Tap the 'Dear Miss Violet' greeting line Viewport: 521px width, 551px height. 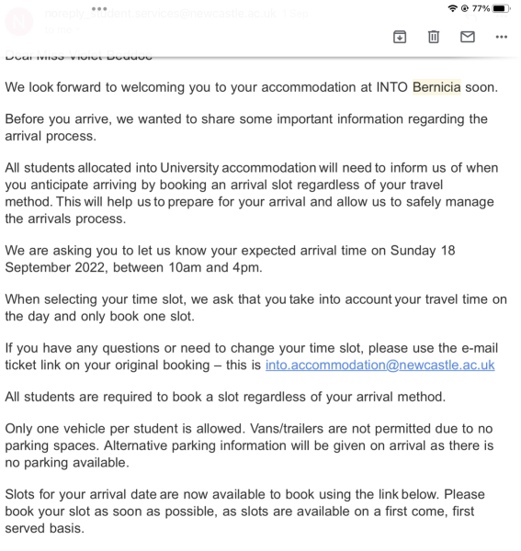coord(79,55)
